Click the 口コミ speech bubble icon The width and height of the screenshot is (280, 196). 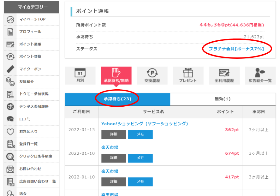(x=10, y=119)
